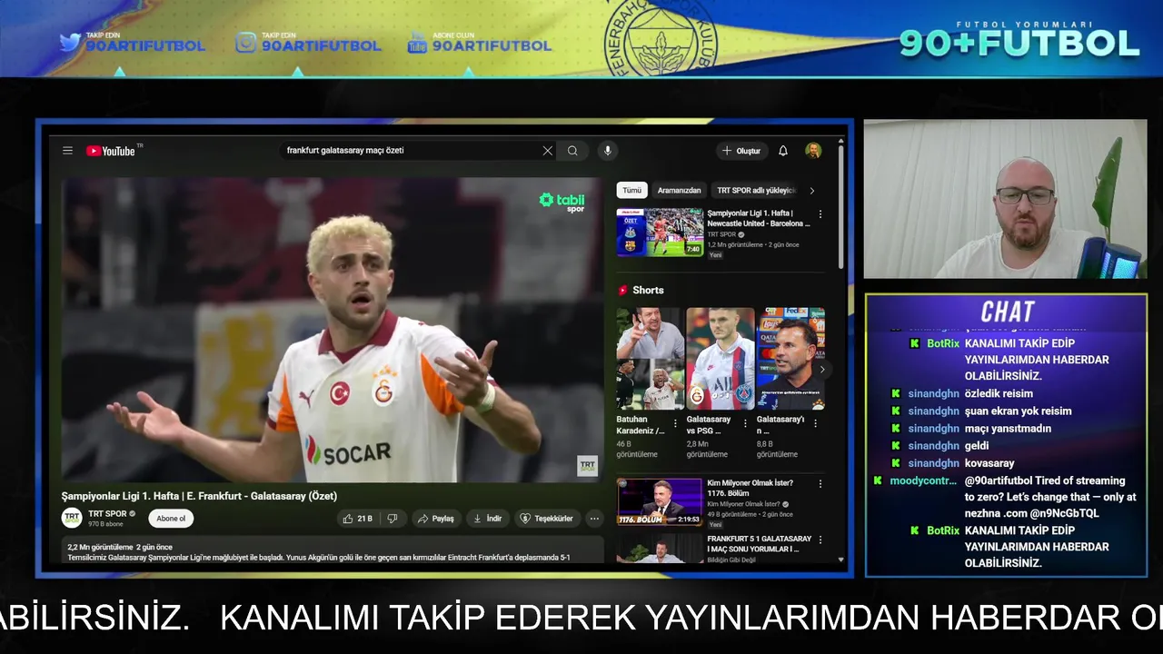Open Frankfurt 5 1 Galatasaray maç sonu video title
Viewport: 1163px width, 654px height.
(x=760, y=543)
